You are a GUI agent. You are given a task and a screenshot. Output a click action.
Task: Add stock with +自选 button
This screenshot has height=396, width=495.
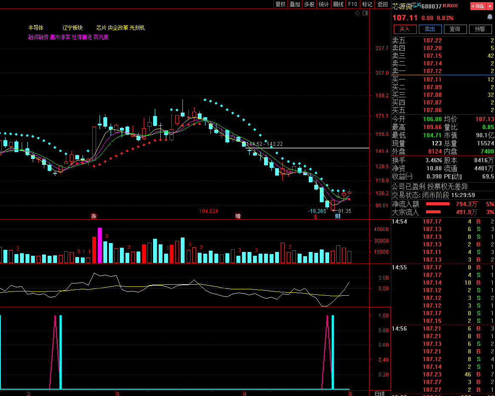[478, 6]
